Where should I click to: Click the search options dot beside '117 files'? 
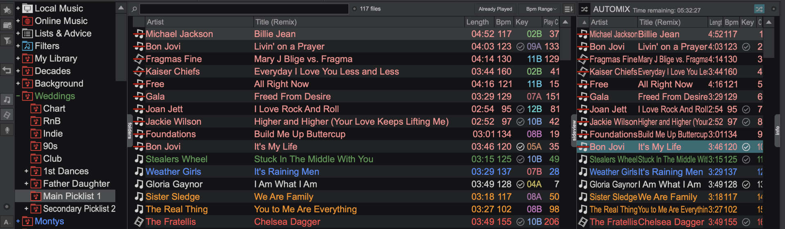point(354,9)
